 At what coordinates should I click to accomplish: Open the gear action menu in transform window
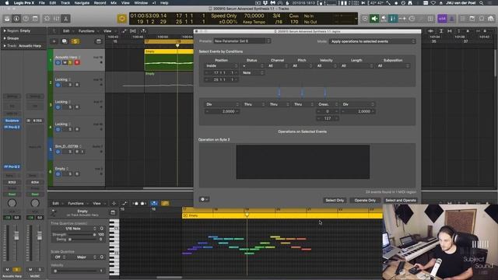tap(204, 199)
